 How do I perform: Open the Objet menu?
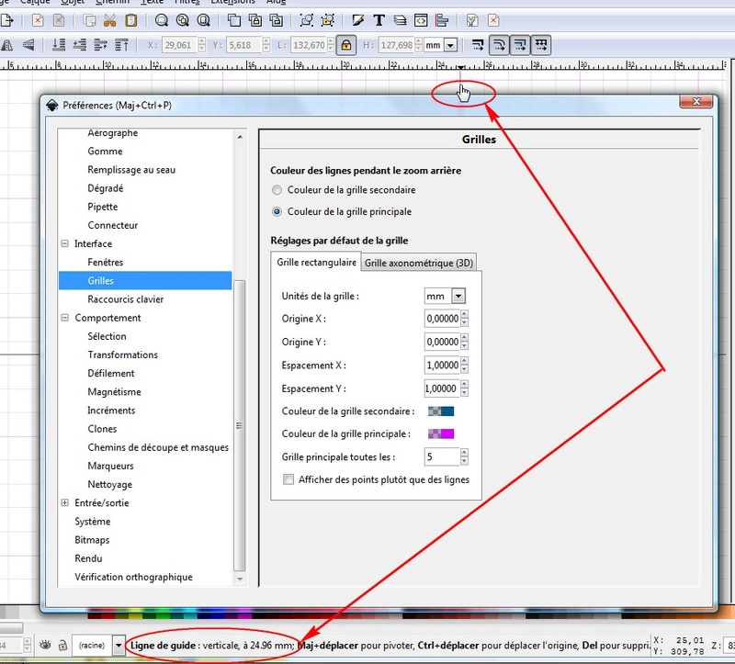73,2
